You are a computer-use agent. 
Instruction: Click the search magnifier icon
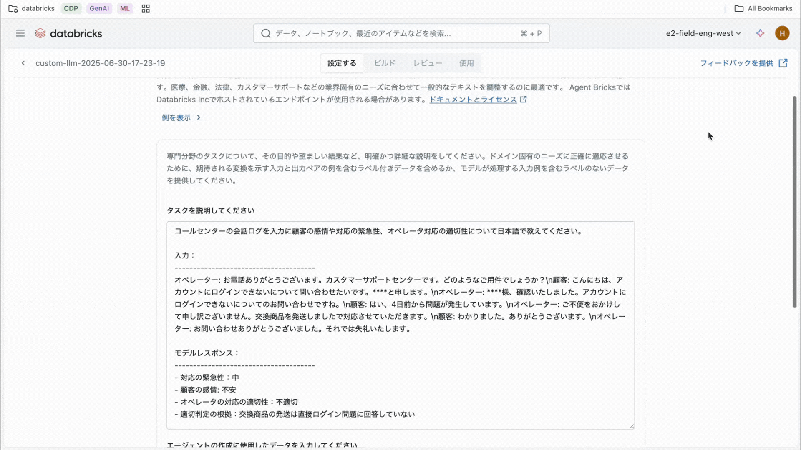(266, 33)
